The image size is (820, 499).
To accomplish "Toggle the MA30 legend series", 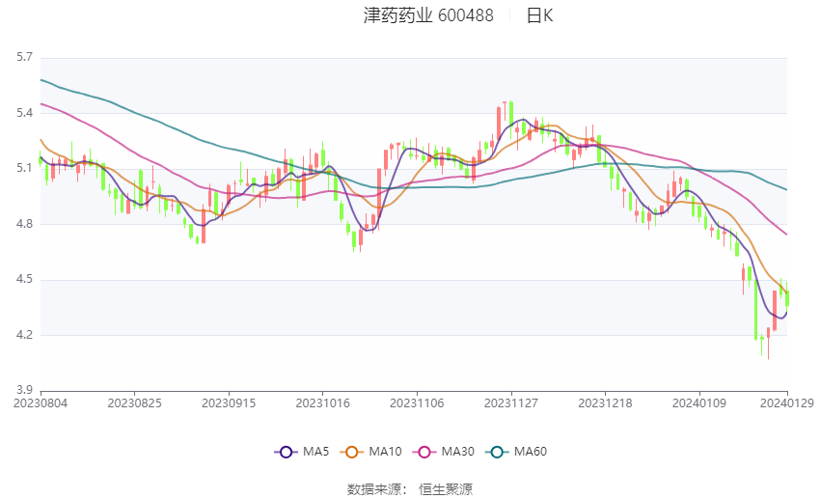I will tap(444, 452).
